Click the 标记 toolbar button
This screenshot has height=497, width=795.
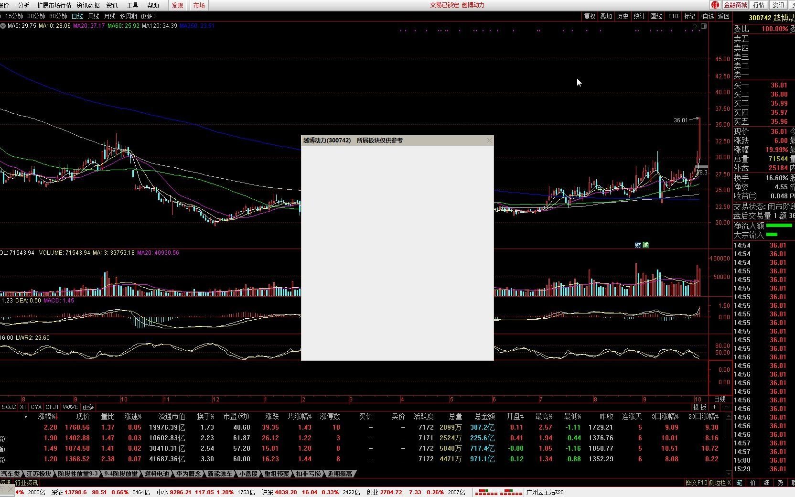[689, 16]
